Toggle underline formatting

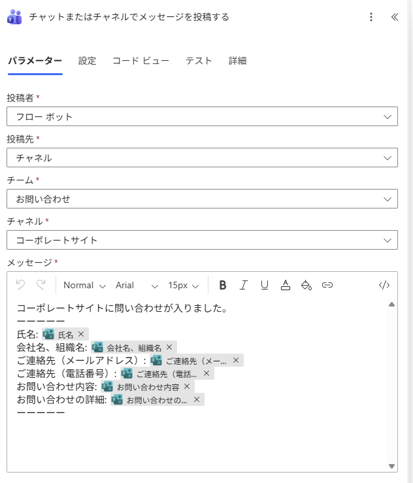pos(265,285)
